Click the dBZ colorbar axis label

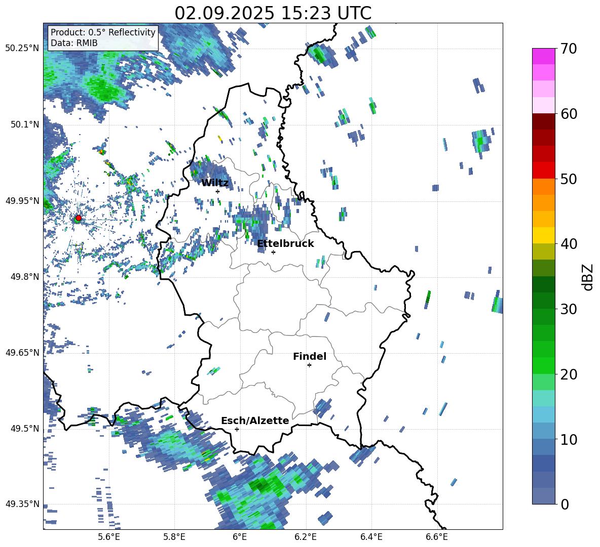[587, 277]
